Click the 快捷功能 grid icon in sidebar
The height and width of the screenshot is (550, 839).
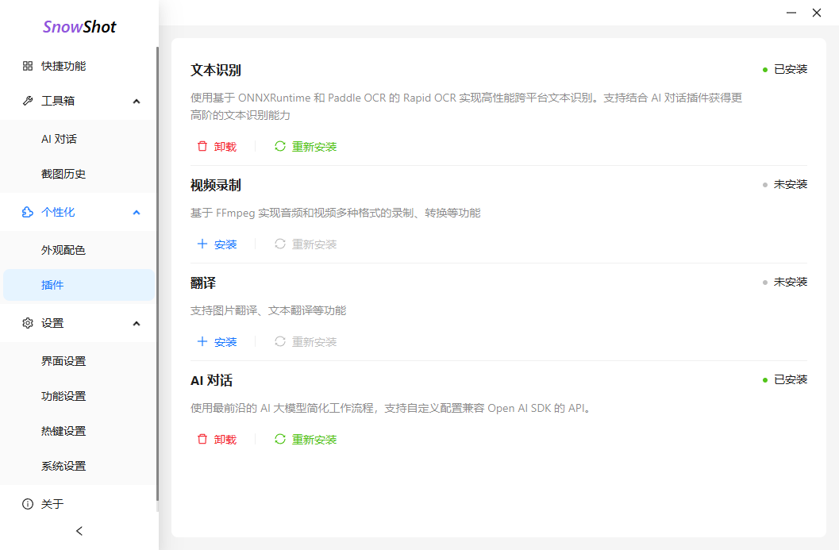[28, 66]
